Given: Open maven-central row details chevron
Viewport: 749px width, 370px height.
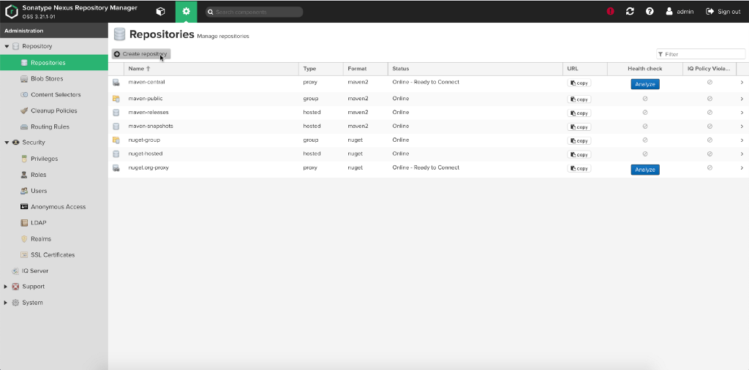Looking at the screenshot, I should [x=742, y=83].
